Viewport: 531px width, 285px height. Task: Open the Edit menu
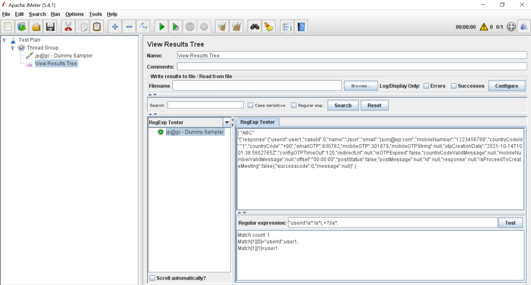pos(19,14)
